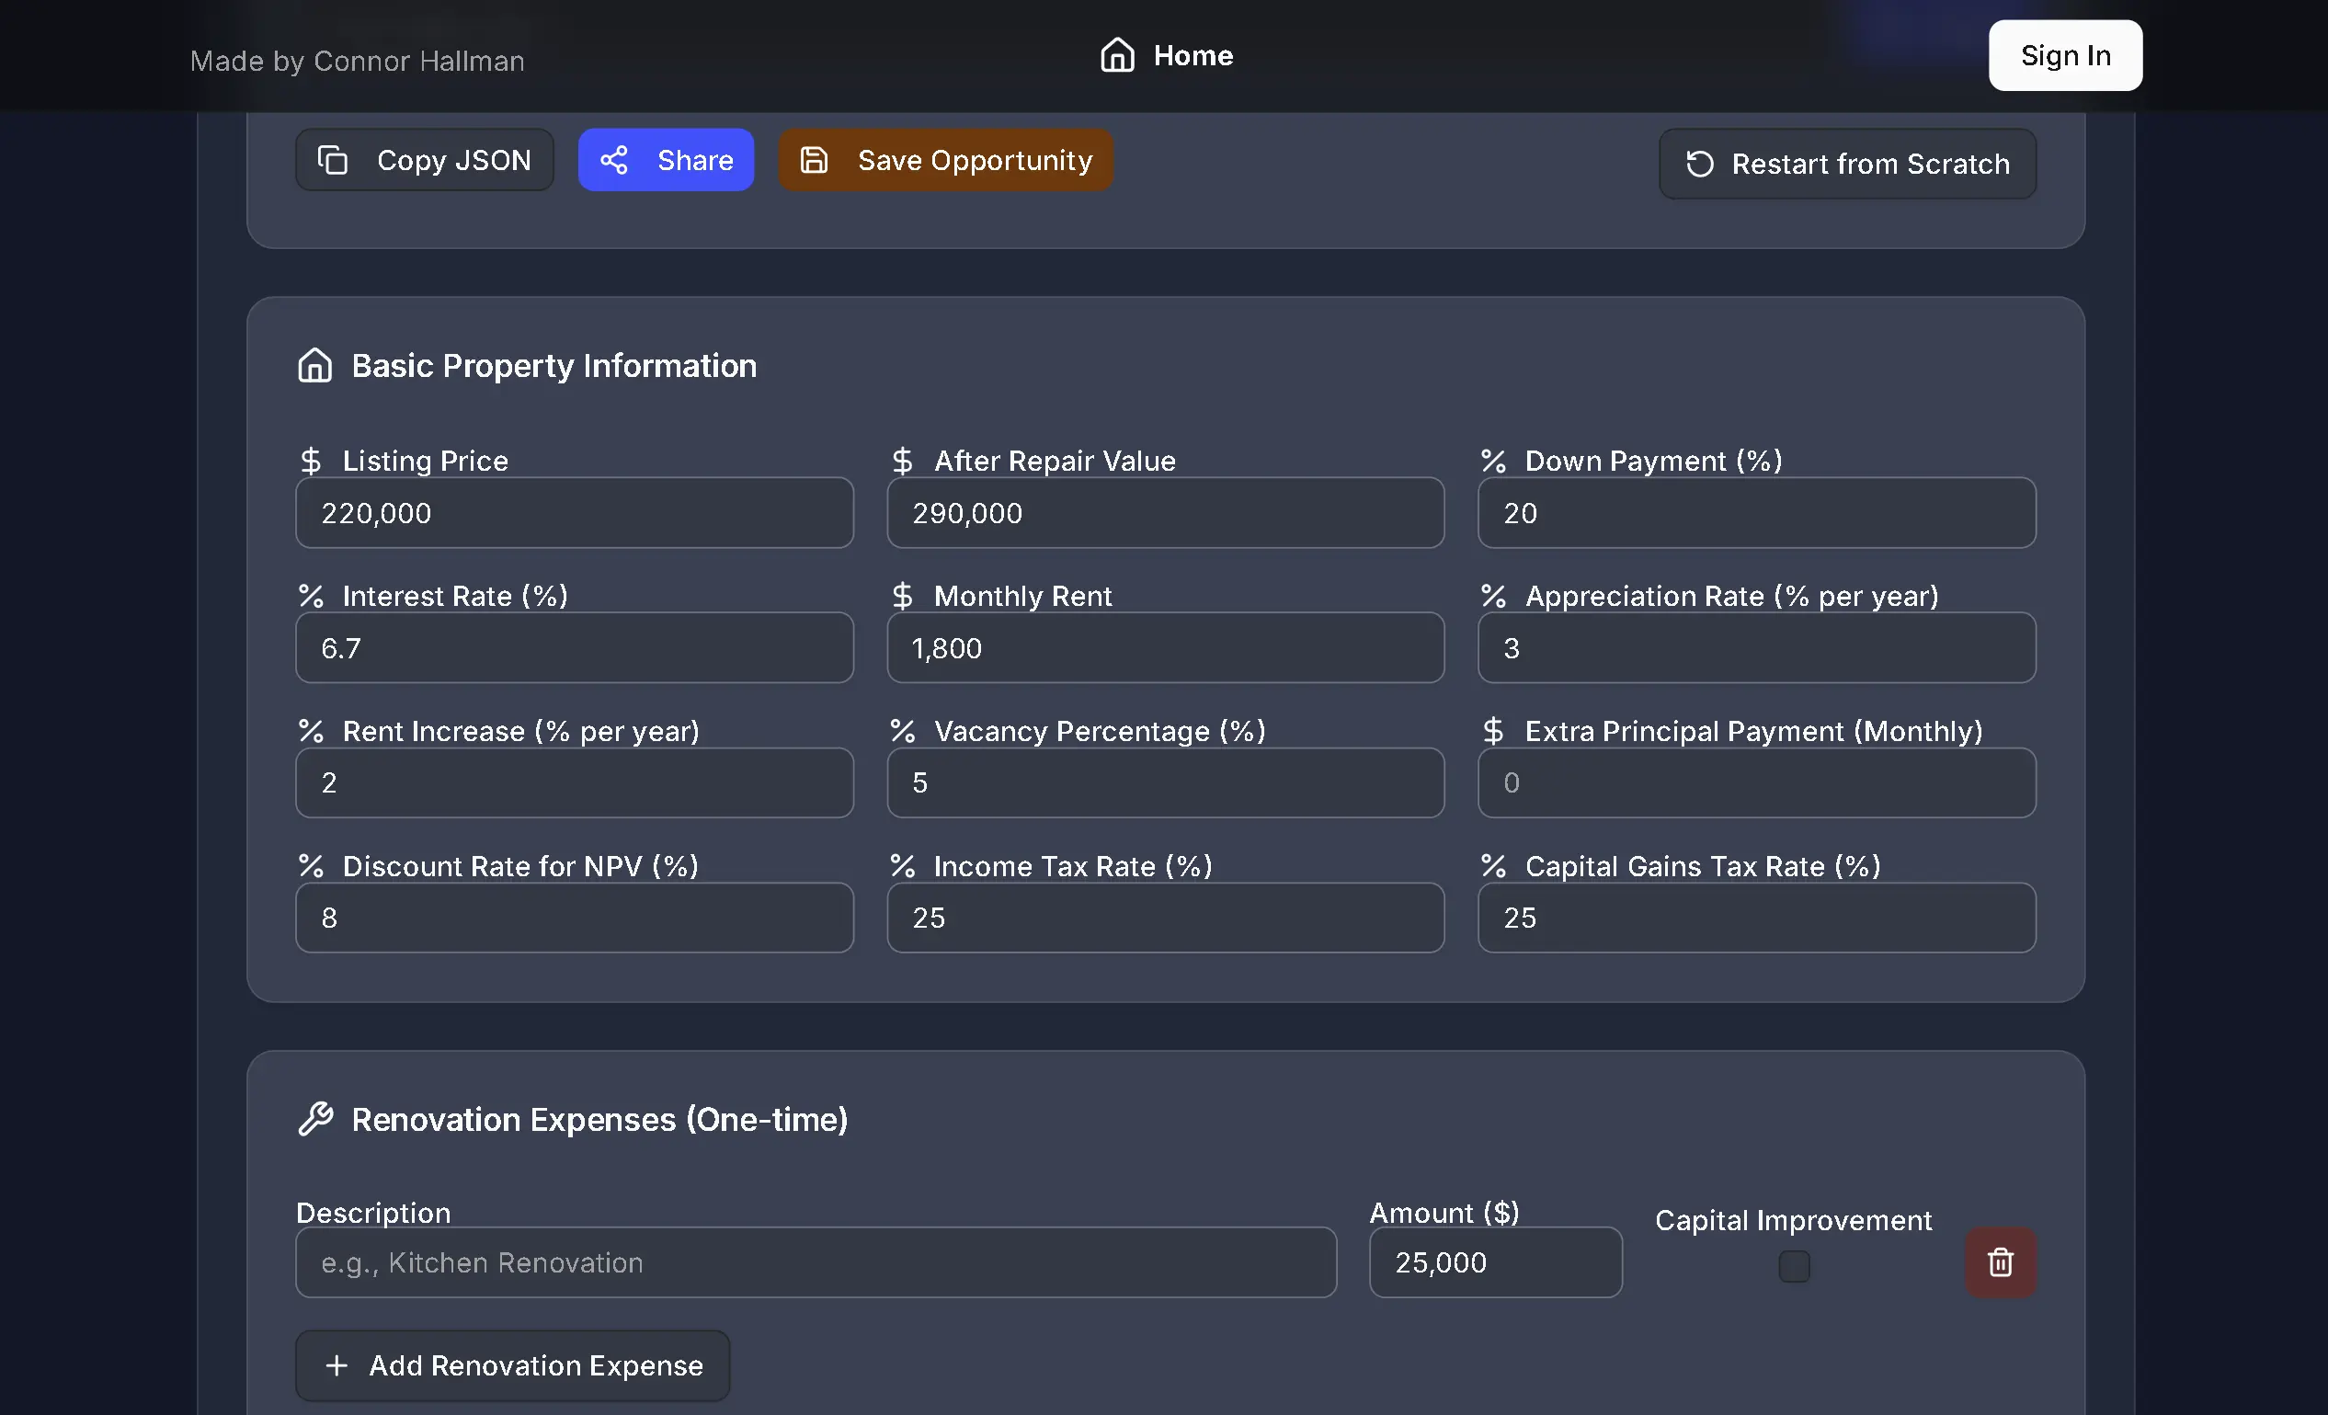Viewport: 2328px width, 1415px height.
Task: Click the Copy JSON clipboard icon
Action: [333, 160]
